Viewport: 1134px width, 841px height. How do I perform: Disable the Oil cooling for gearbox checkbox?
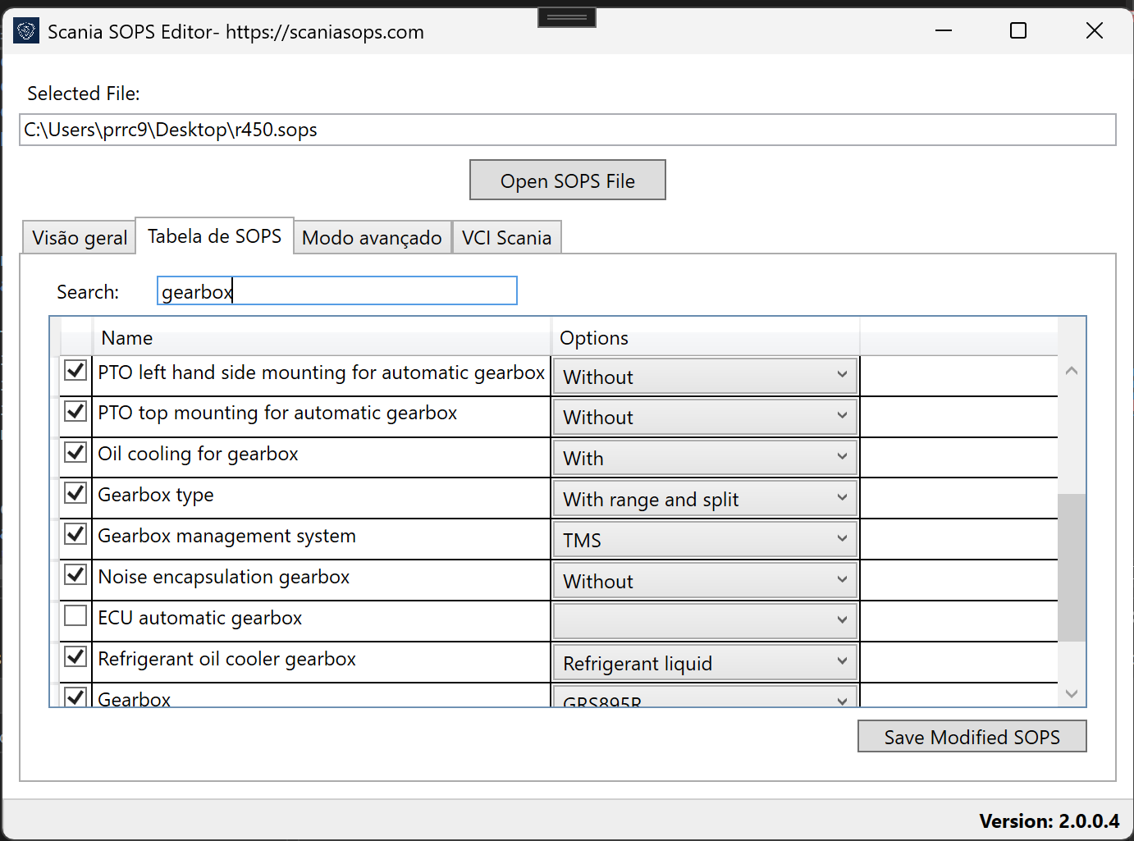point(75,452)
